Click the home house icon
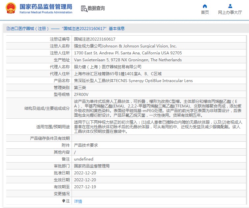The image size is (249, 208). (x=205, y=6)
